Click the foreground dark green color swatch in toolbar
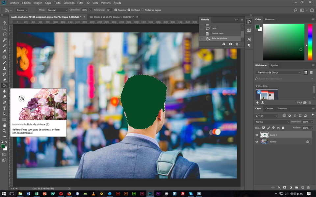The image size is (316, 197). coord(3,146)
